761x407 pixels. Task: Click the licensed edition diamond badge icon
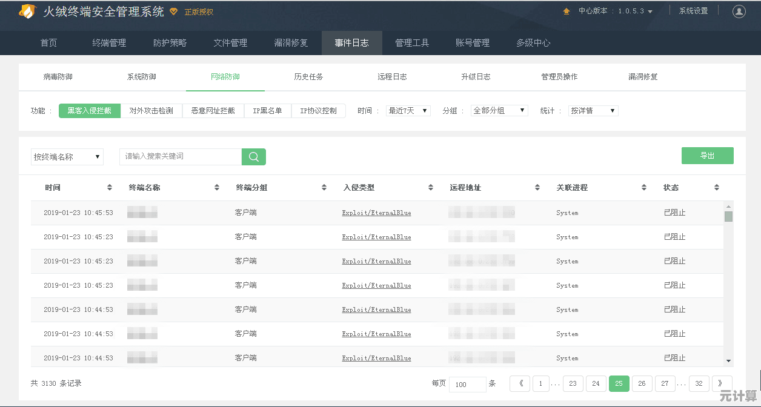tap(174, 12)
